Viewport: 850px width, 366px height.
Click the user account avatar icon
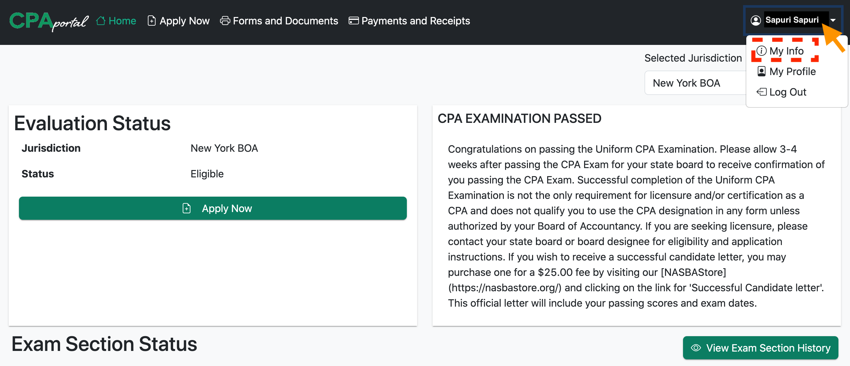tap(755, 21)
